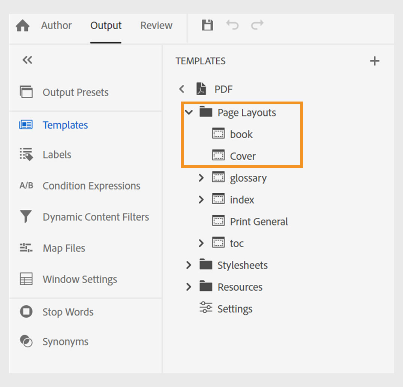Click the Redo arrow icon
Viewport: 403px width, 387px height.
258,25
